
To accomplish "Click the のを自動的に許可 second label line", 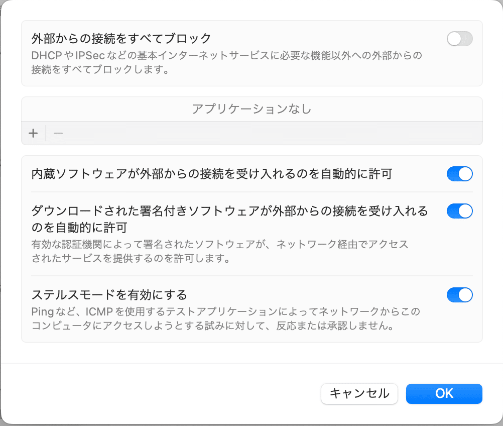I will tap(79, 228).
